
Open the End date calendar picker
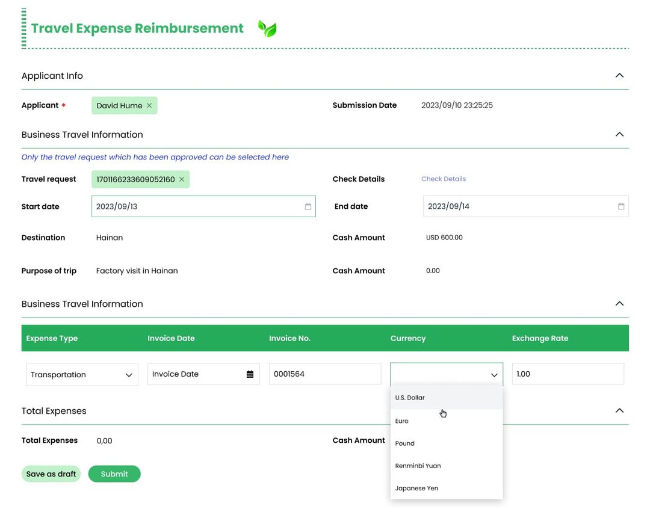[621, 206]
